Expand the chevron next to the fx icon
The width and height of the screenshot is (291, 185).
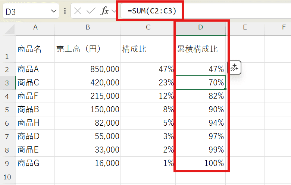(114, 12)
